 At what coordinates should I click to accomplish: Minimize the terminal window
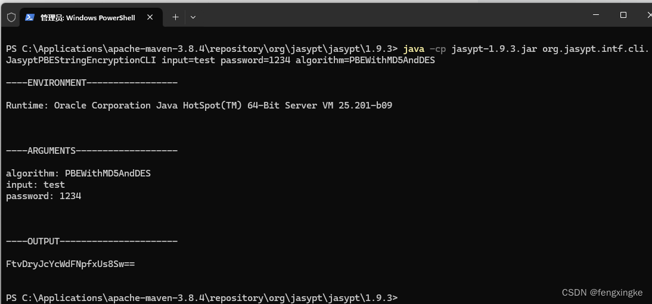coord(597,15)
